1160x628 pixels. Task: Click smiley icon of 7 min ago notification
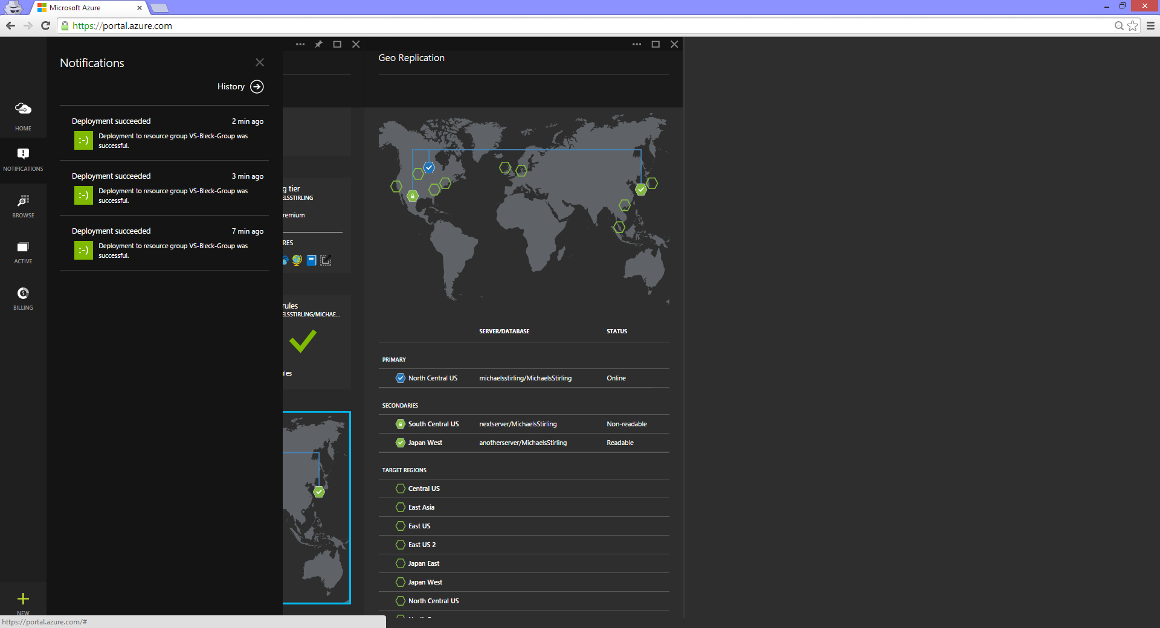pyautogui.click(x=83, y=250)
